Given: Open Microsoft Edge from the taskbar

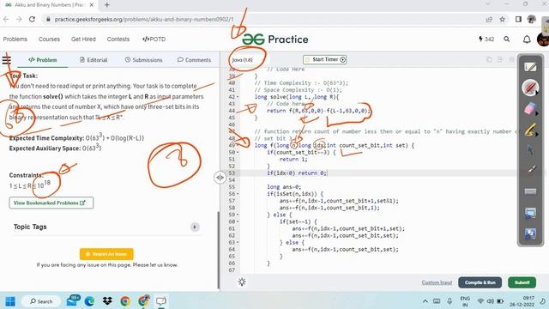Looking at the screenshot, I should click(89, 301).
